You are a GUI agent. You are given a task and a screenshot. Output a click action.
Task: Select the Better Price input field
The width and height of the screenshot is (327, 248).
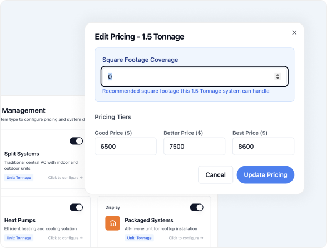[x=195, y=147]
